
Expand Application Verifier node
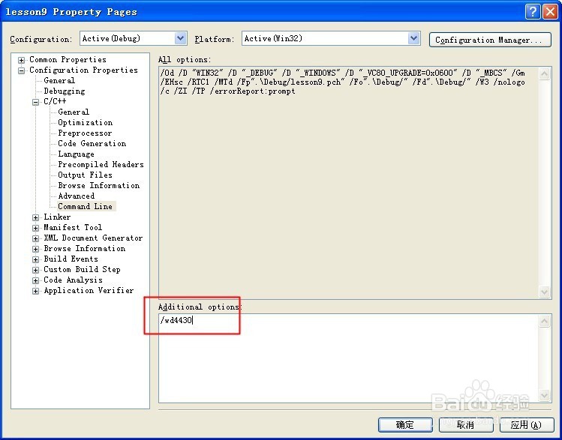(x=35, y=291)
